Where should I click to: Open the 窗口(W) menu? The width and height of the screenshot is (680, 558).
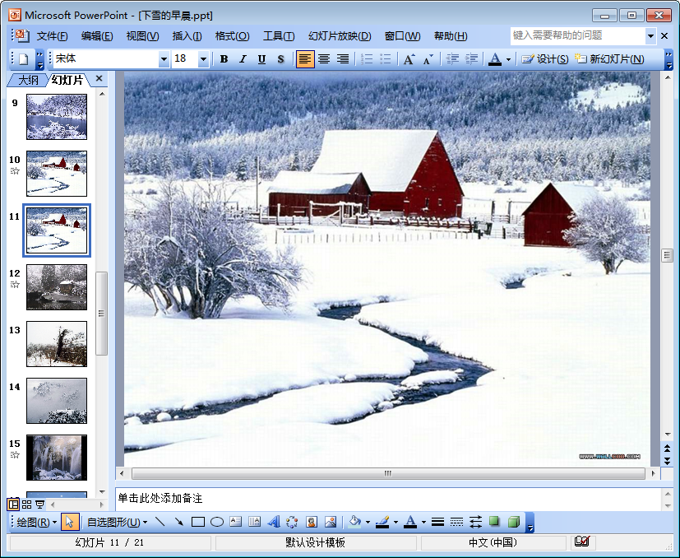(402, 36)
